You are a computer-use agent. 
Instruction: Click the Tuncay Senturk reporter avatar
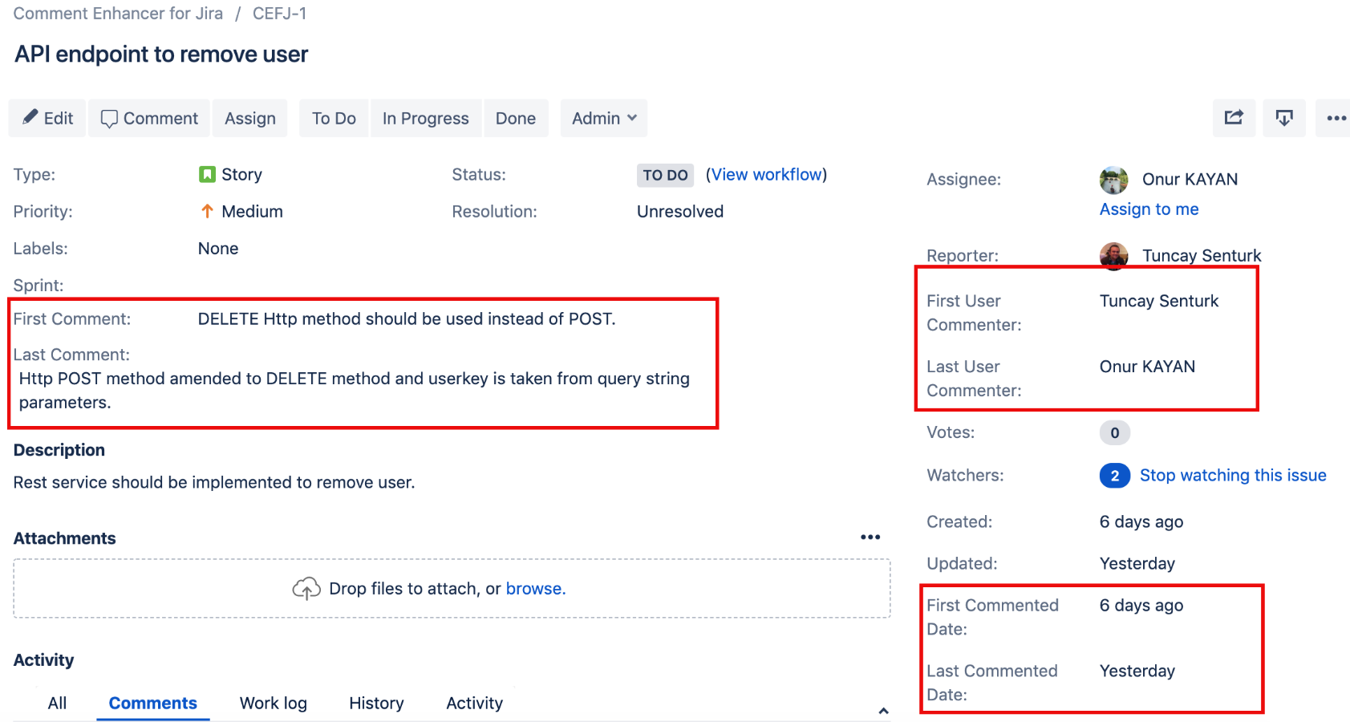pos(1114,256)
